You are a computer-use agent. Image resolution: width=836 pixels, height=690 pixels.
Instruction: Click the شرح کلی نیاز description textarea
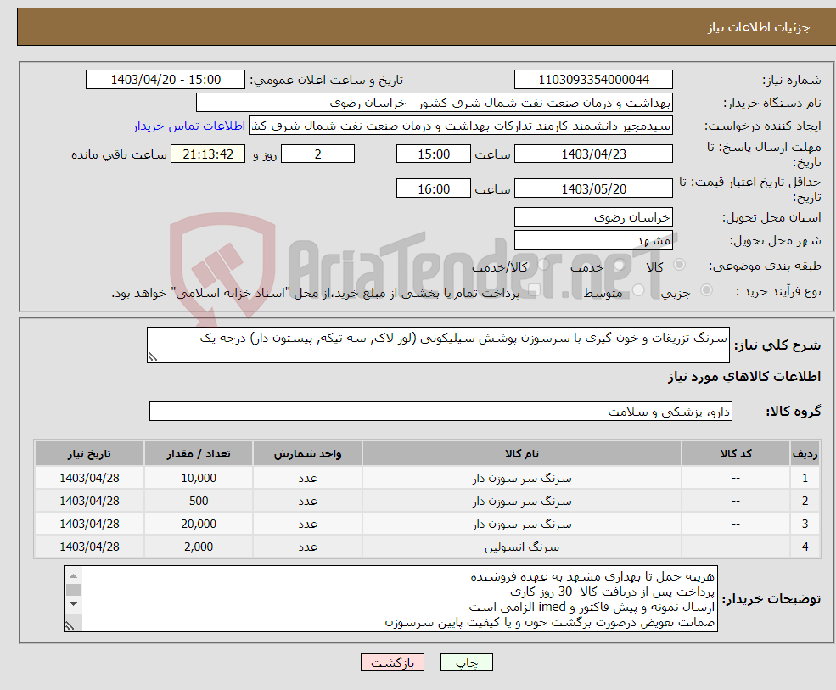coord(438,345)
